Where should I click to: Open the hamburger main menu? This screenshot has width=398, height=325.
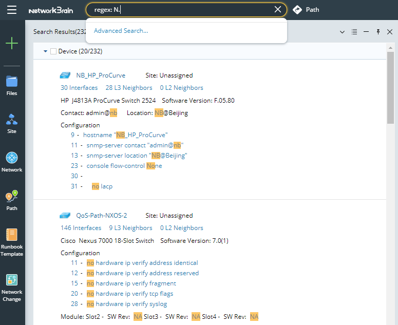pyautogui.click(x=12, y=10)
